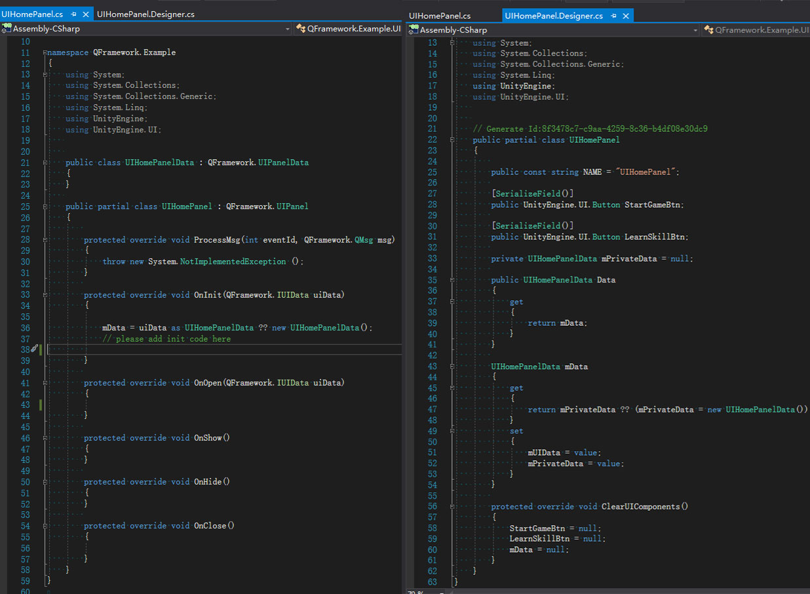Click the QFramework.Example class icon in left pane navigation bar
Image resolution: width=810 pixels, height=594 pixels.
(x=301, y=29)
